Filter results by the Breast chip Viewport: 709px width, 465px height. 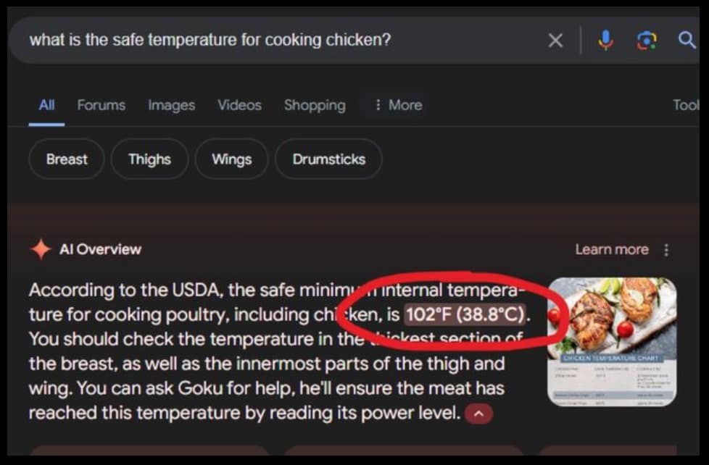click(x=67, y=159)
